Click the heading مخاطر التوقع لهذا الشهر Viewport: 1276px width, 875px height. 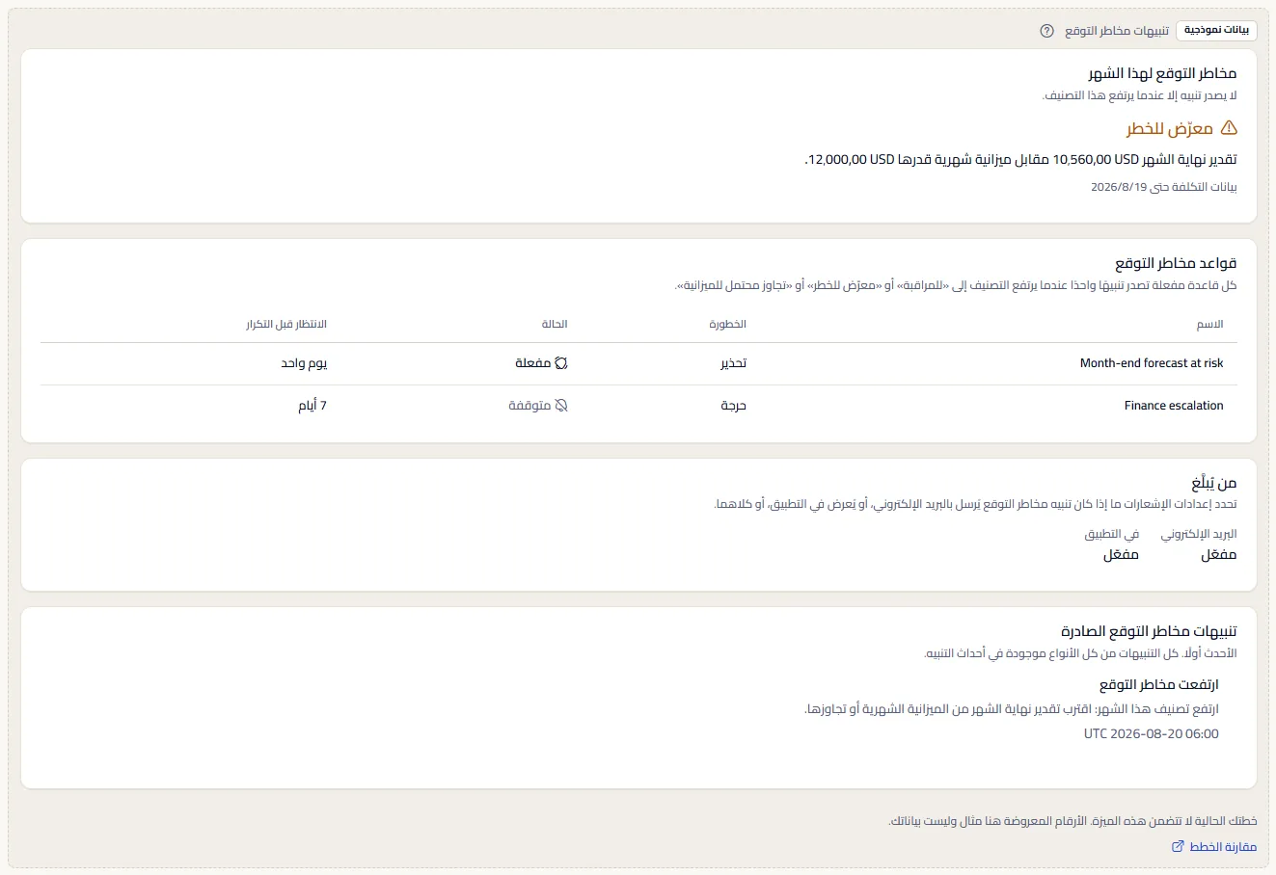pyautogui.click(x=1162, y=73)
